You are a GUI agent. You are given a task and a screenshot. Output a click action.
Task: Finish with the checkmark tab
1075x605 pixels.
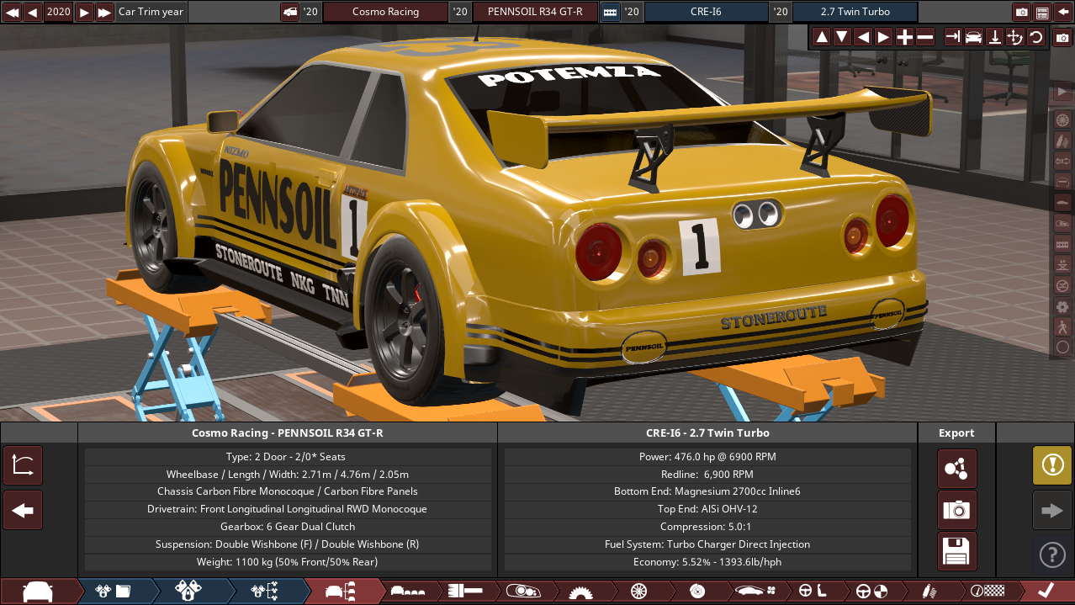click(1046, 592)
